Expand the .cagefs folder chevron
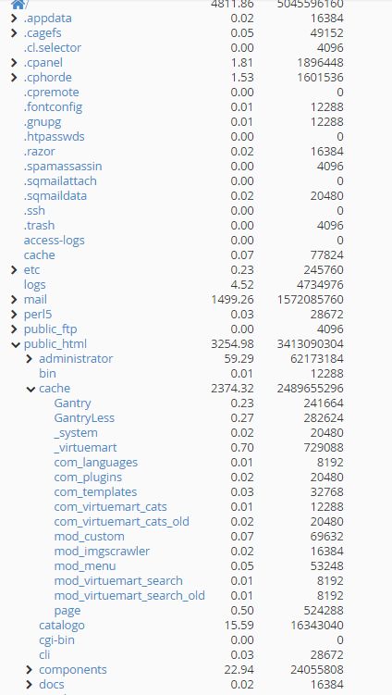Screen dimensions: 392x695 pos(14,32)
